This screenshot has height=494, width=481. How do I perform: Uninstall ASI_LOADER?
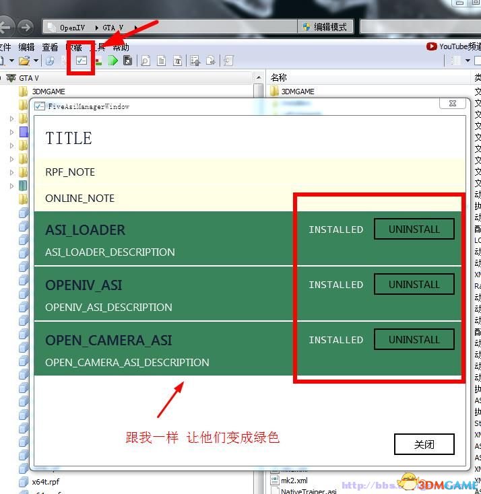(x=414, y=229)
